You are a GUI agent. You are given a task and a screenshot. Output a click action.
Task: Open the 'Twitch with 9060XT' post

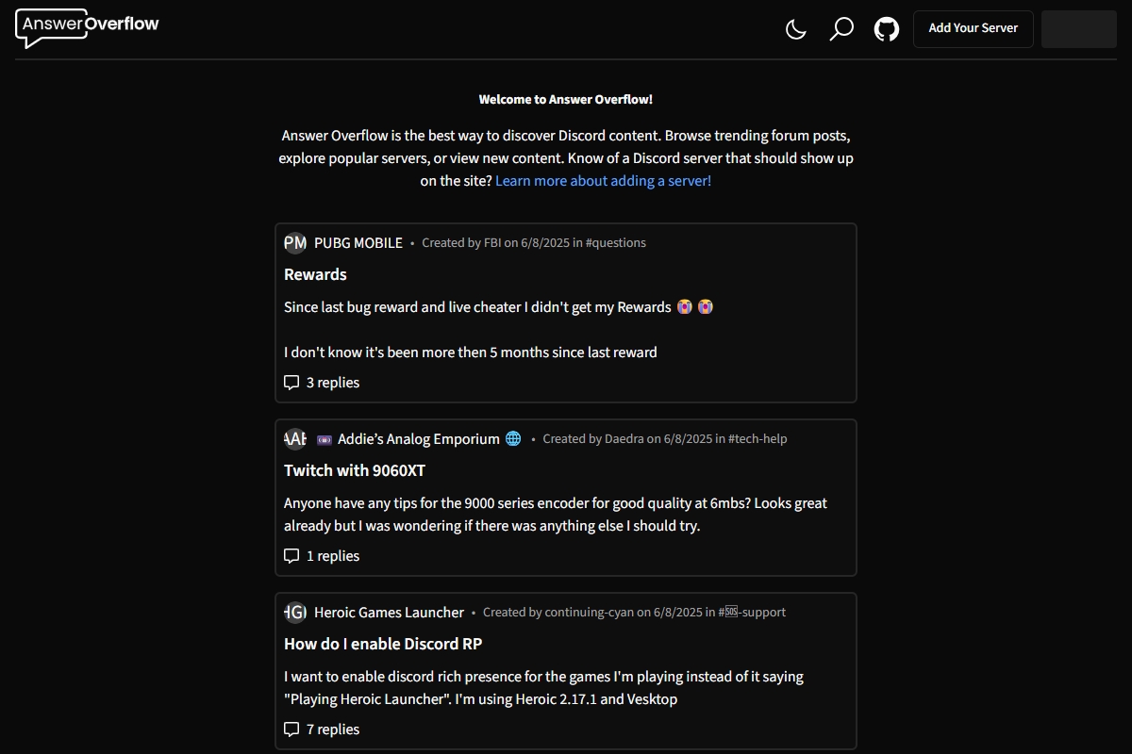[355, 470]
